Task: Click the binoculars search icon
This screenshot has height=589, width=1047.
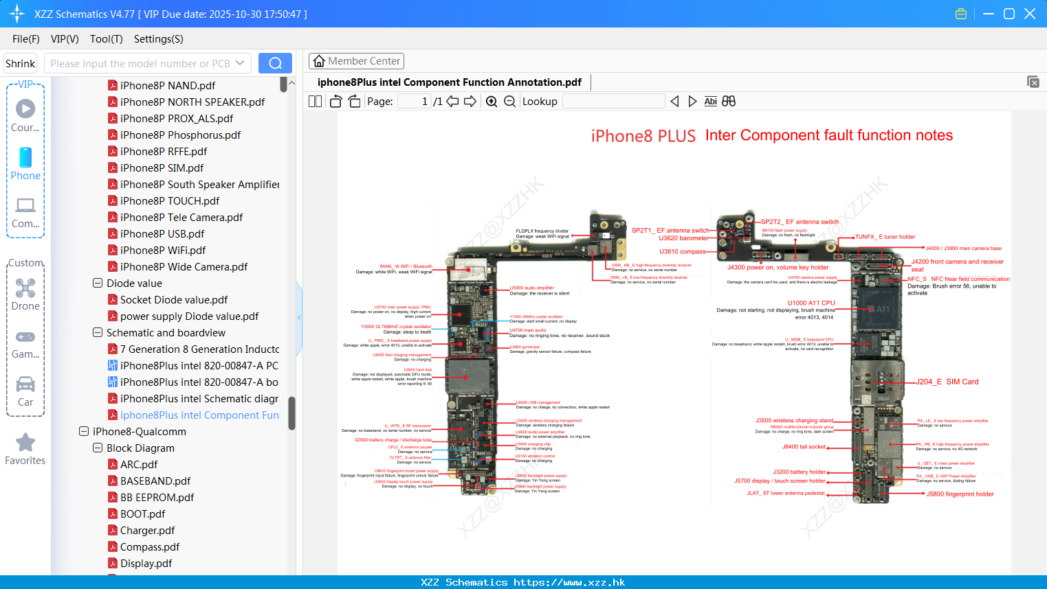Action: point(729,102)
